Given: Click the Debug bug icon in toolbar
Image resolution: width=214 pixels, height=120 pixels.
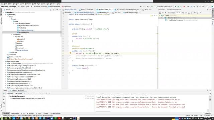Looking at the screenshot, I should tap(178, 7).
